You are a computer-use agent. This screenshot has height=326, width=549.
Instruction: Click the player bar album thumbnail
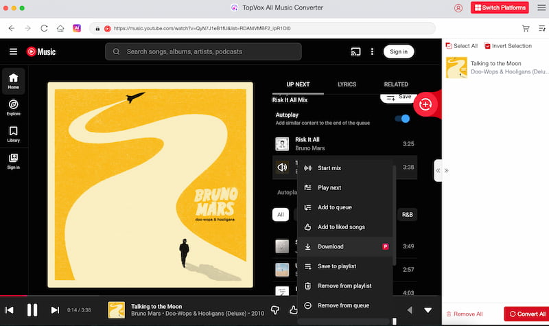[116, 310]
